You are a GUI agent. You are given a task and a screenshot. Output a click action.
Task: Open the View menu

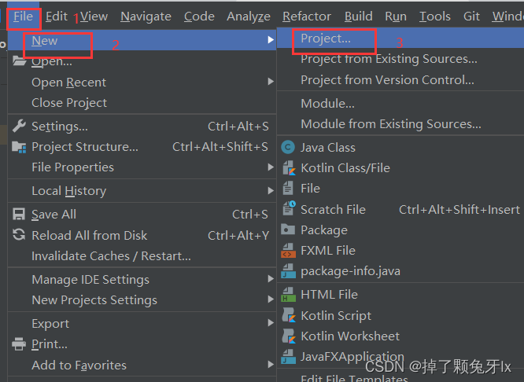tap(94, 17)
